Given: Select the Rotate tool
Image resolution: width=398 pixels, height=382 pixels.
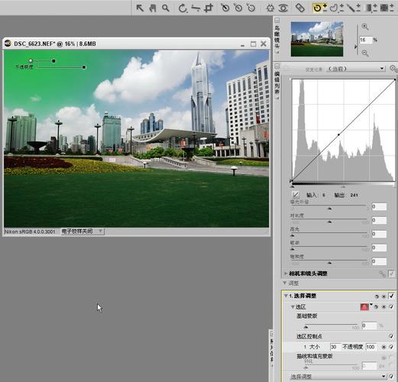Looking at the screenshot, I should [183, 8].
